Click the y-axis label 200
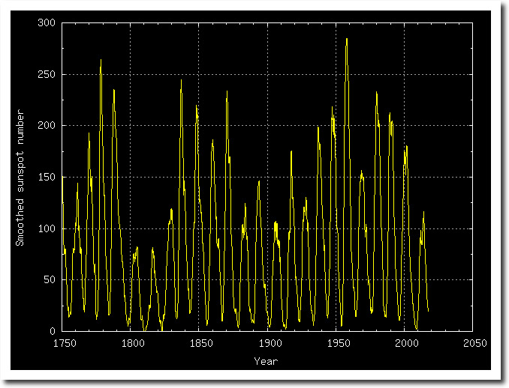 [47, 125]
